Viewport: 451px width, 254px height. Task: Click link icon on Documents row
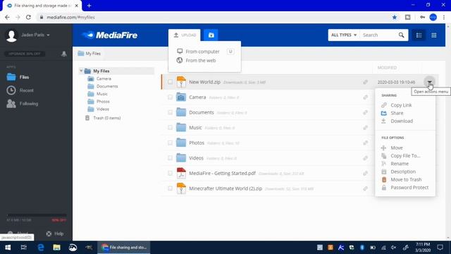(365, 112)
